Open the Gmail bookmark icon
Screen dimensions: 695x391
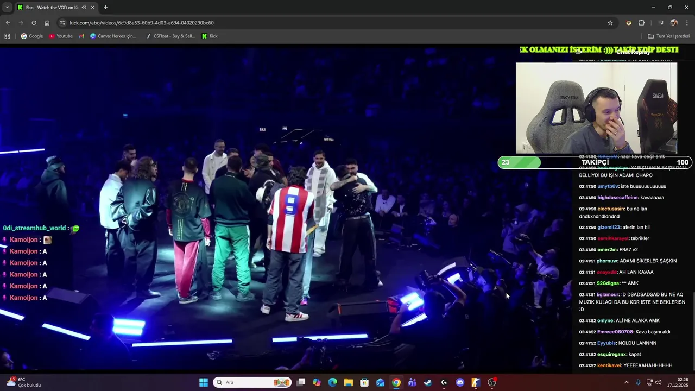81,36
